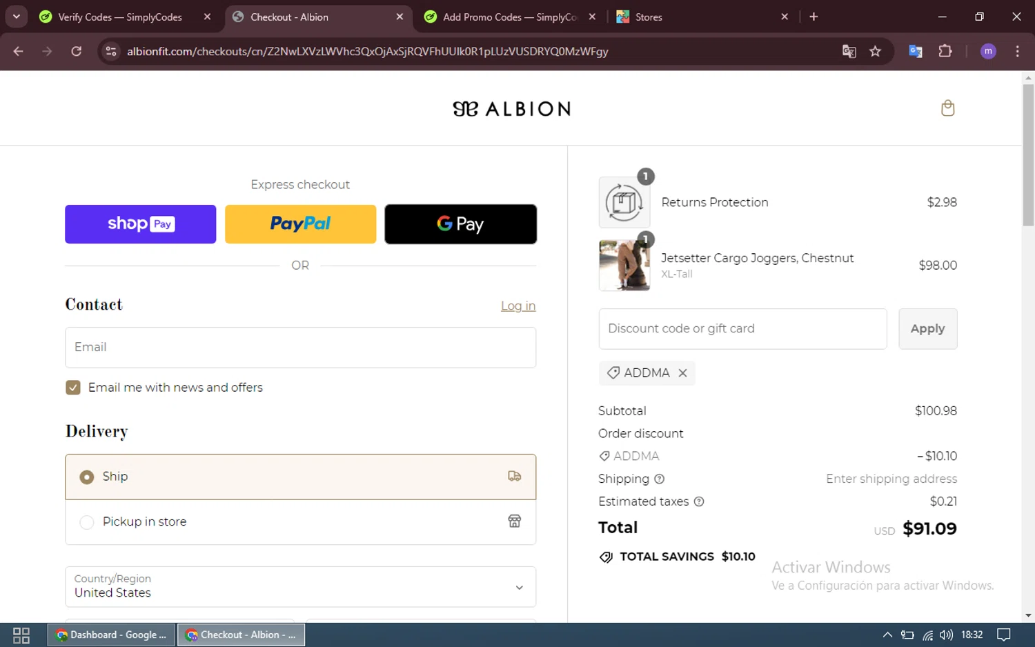The width and height of the screenshot is (1035, 647).
Task: Focus the Email input field
Action: pos(300,347)
